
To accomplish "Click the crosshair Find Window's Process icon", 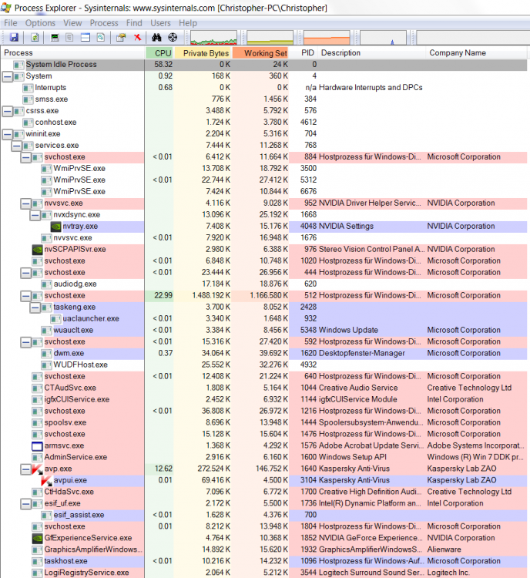I will tap(173, 37).
